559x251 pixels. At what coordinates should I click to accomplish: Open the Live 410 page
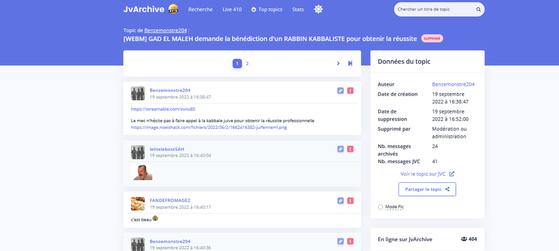tap(232, 9)
